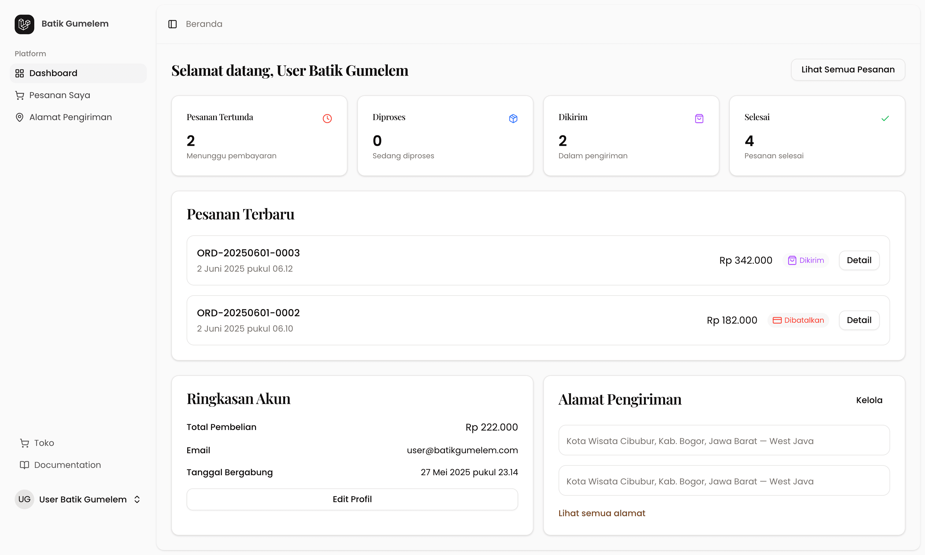Click the UG avatar circle
925x555 pixels.
click(24, 500)
